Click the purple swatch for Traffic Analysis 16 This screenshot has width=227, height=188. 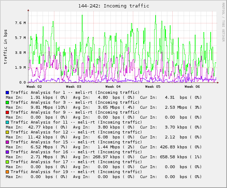click(7, 152)
